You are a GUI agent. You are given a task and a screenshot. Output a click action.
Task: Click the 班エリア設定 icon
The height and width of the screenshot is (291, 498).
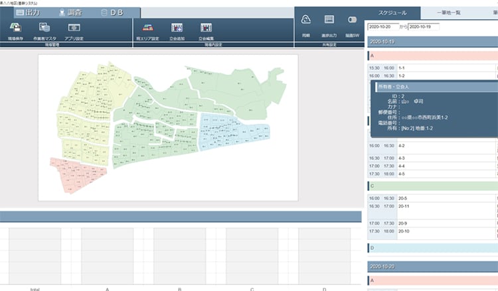tap(147, 28)
